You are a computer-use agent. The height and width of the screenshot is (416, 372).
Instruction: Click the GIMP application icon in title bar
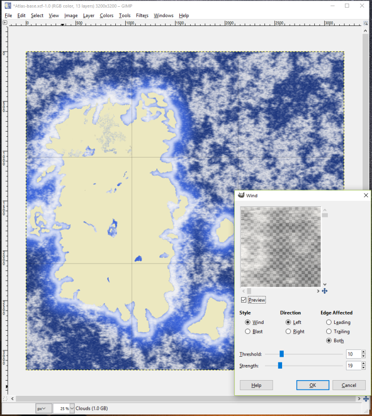[x=8, y=6]
